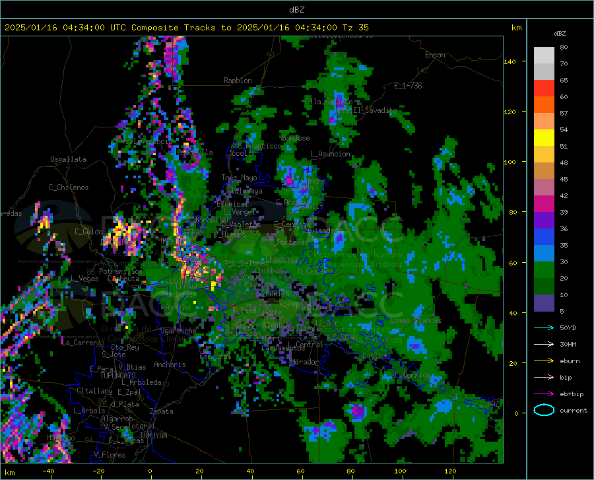Click the 'L_Central' map label

[306, 345]
